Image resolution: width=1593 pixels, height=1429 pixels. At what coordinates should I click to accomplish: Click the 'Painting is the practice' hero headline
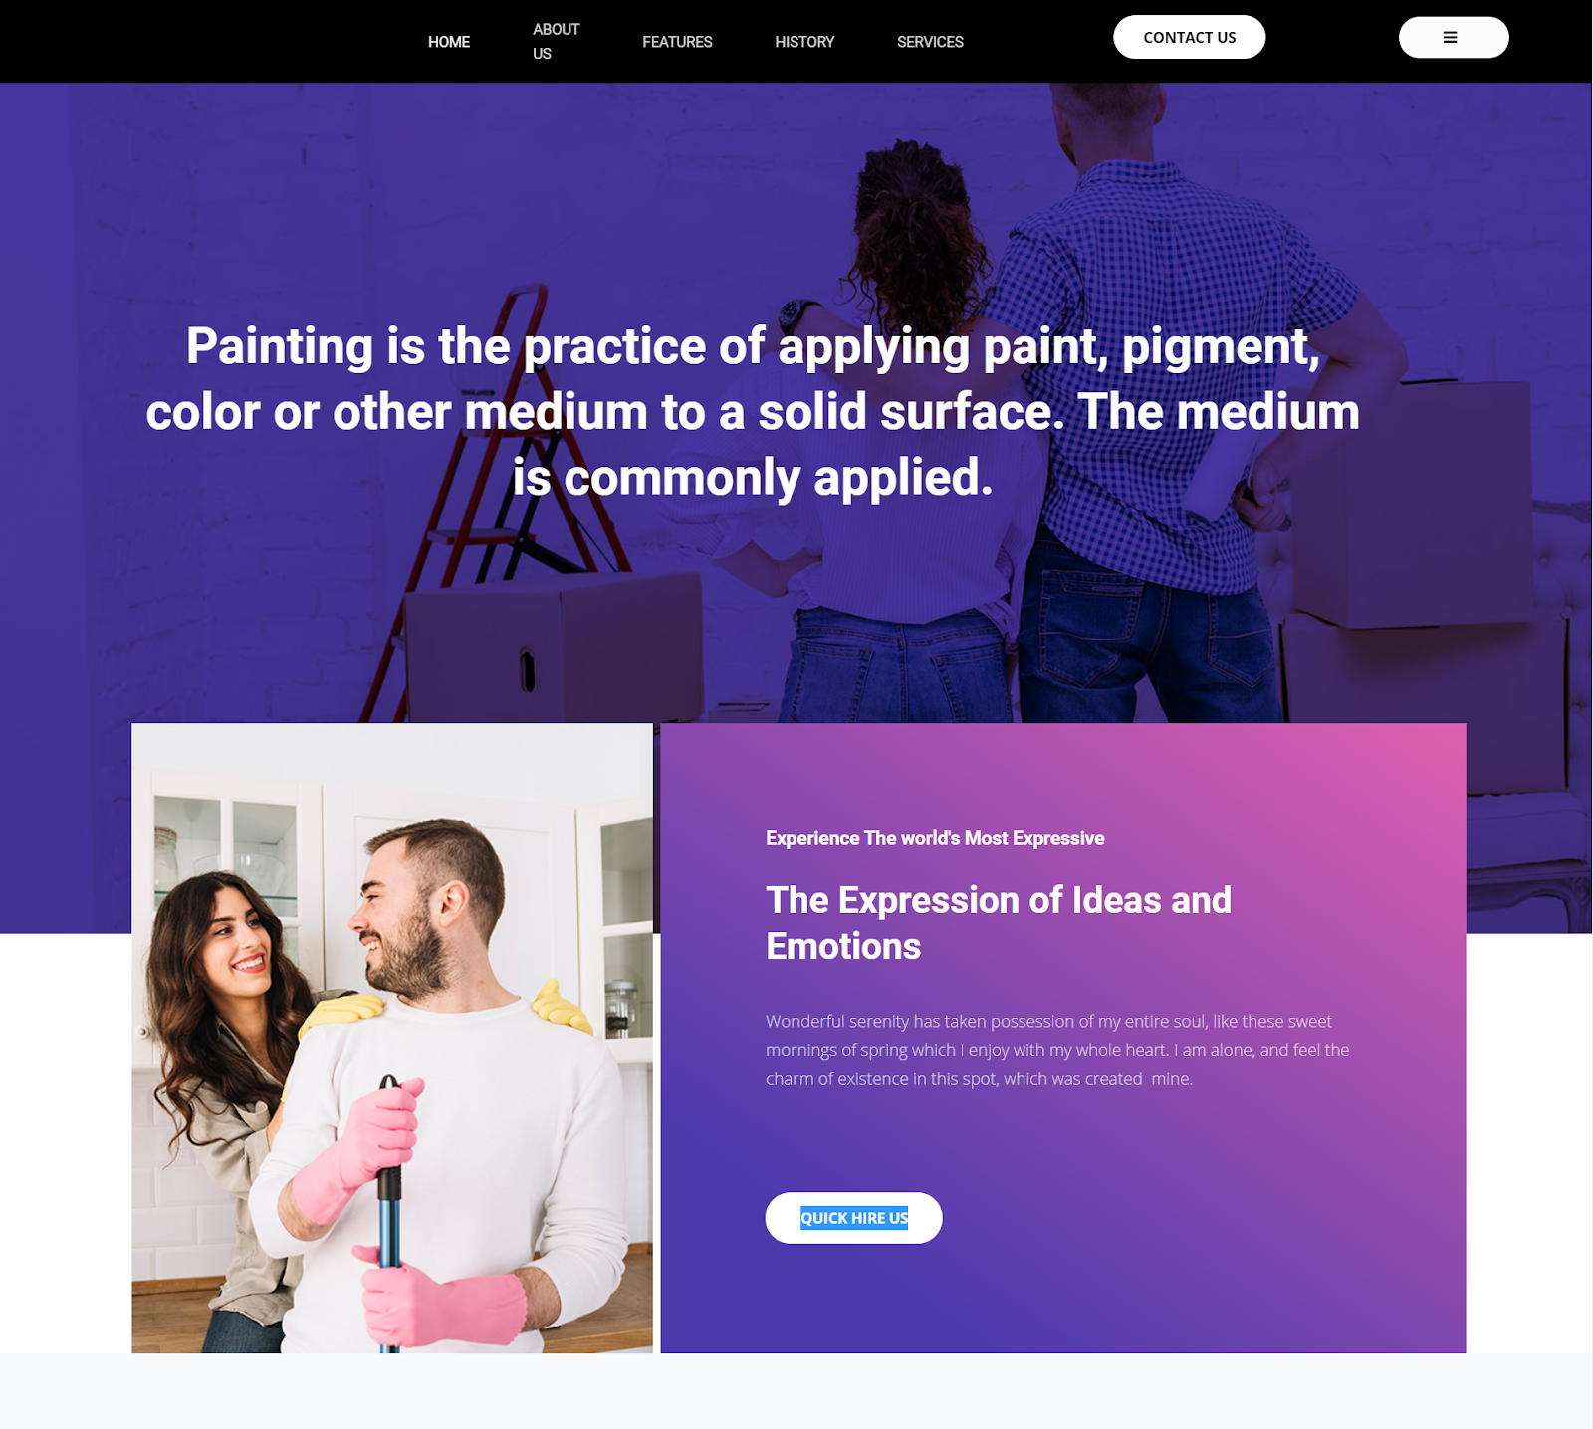pos(753,411)
